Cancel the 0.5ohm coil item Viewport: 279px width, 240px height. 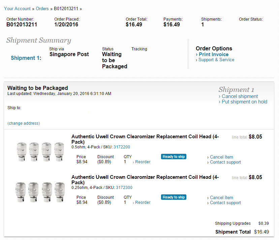(x=221, y=157)
